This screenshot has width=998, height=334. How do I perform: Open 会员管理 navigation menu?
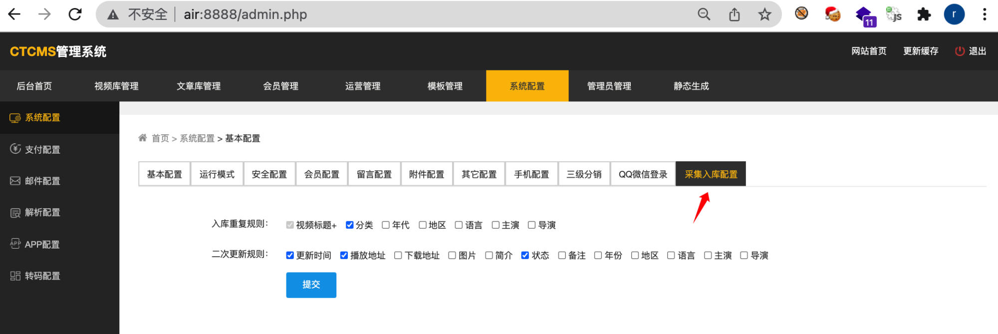pyautogui.click(x=280, y=86)
